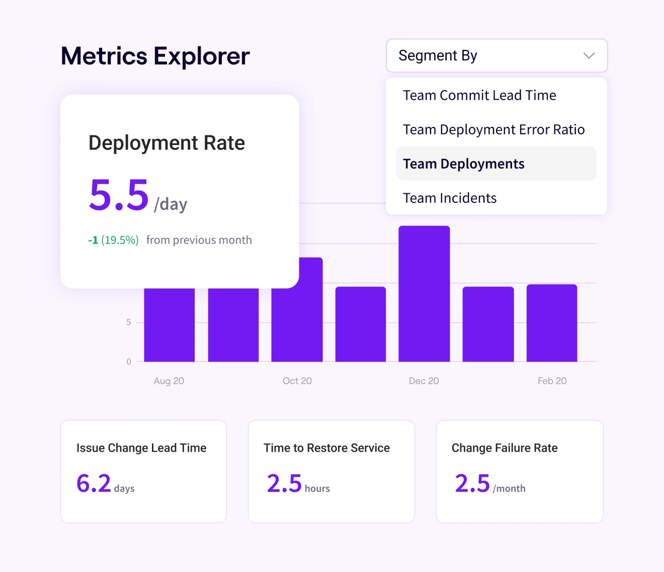
Task: Select Team Commit Lead Time option
Action: click(x=479, y=95)
